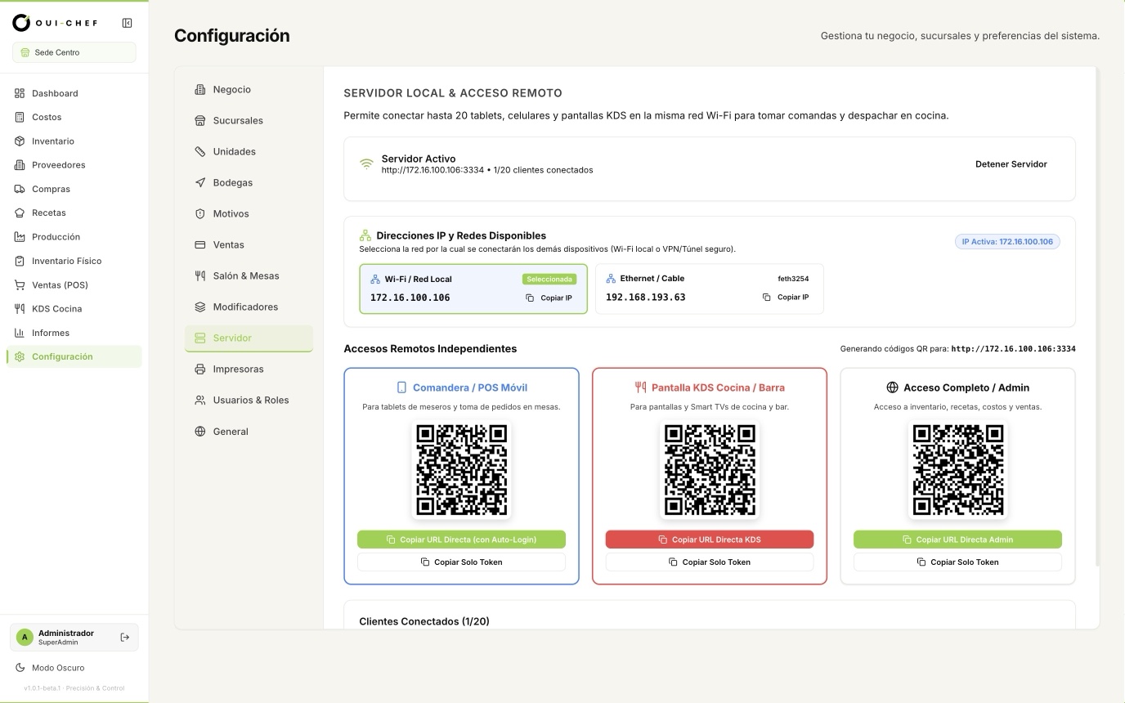Click the General globe icon

200,432
